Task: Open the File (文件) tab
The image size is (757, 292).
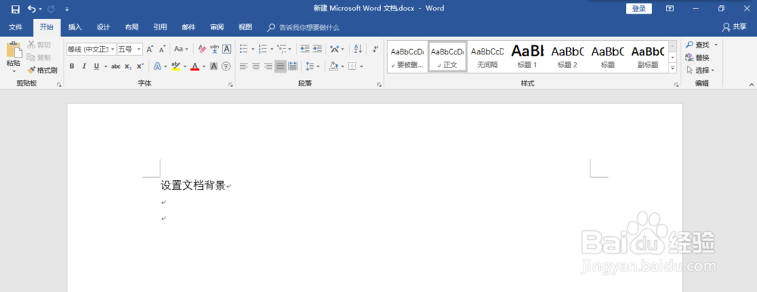Action: tap(15, 27)
